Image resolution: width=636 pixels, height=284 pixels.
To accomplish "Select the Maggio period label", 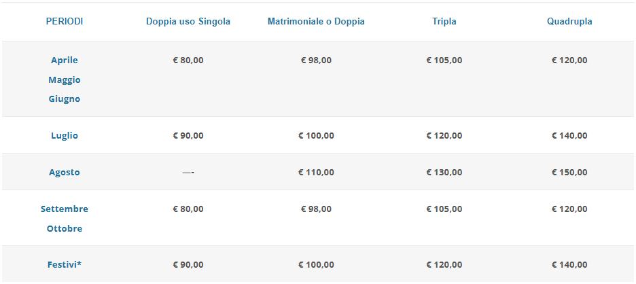I will [x=65, y=79].
